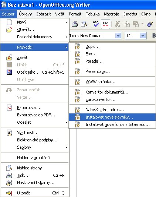Open the Nástroje menu
Viewport: 156px width, 197px height.
click(112, 14)
